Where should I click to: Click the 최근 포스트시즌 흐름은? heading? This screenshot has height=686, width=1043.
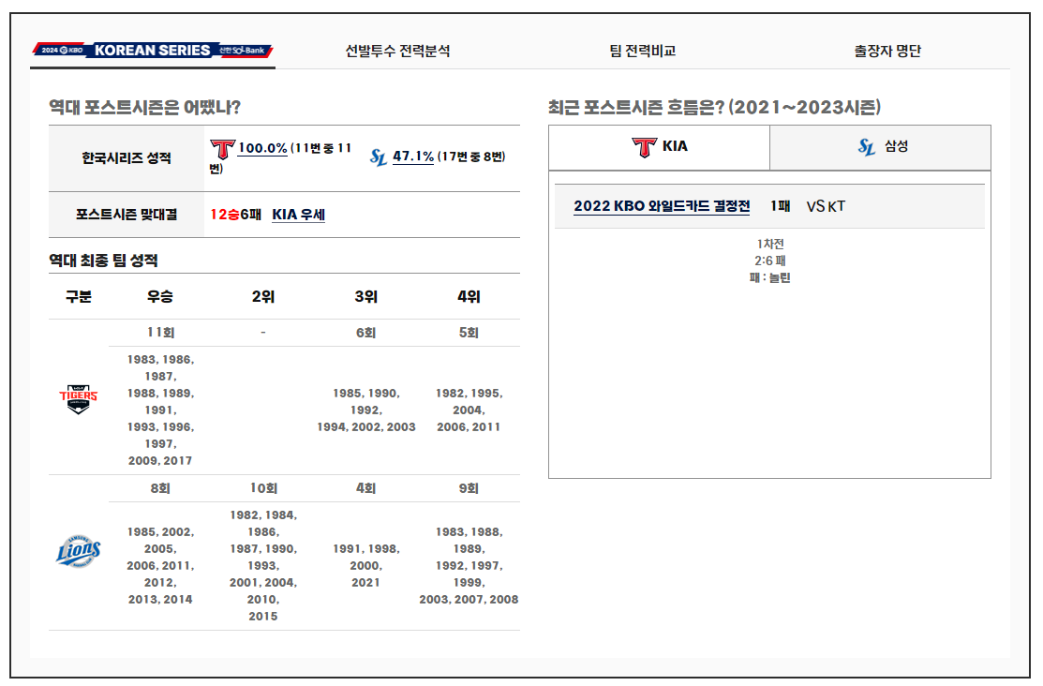tap(714, 107)
